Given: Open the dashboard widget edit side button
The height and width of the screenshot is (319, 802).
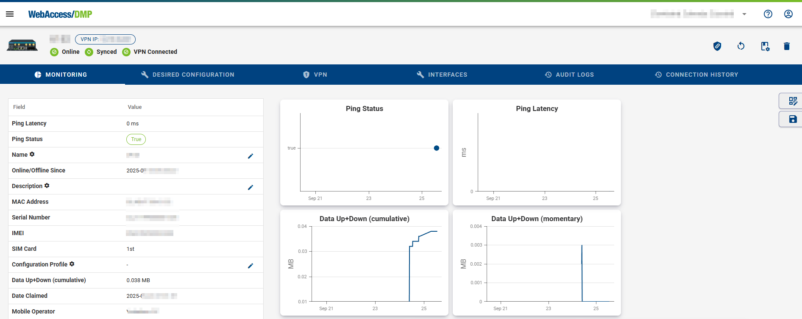Looking at the screenshot, I should click(x=792, y=101).
